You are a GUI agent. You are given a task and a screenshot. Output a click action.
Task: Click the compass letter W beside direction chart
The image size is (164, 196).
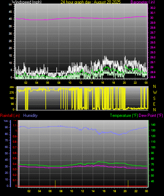pyautogui.click(x=155, y=93)
